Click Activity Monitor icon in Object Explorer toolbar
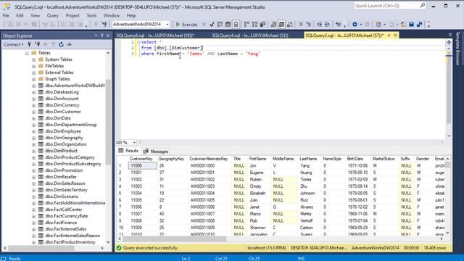This screenshot has height=261, width=464. pos(70,44)
